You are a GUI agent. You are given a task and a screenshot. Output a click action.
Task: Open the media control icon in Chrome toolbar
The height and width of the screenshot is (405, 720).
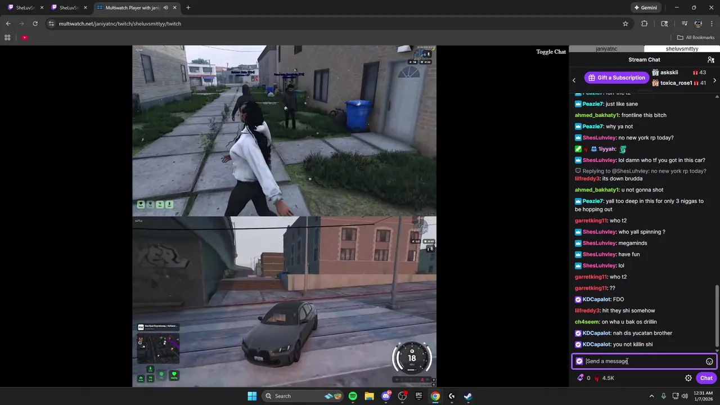pos(685,24)
